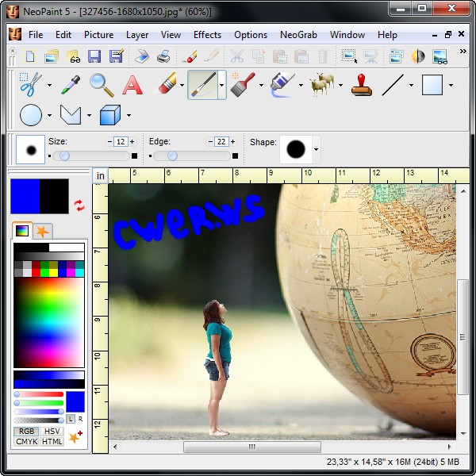Select the magnifying glass zoom tool

click(x=101, y=84)
